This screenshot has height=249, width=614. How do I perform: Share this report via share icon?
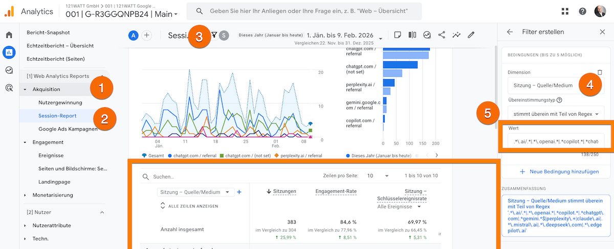pyautogui.click(x=442, y=35)
